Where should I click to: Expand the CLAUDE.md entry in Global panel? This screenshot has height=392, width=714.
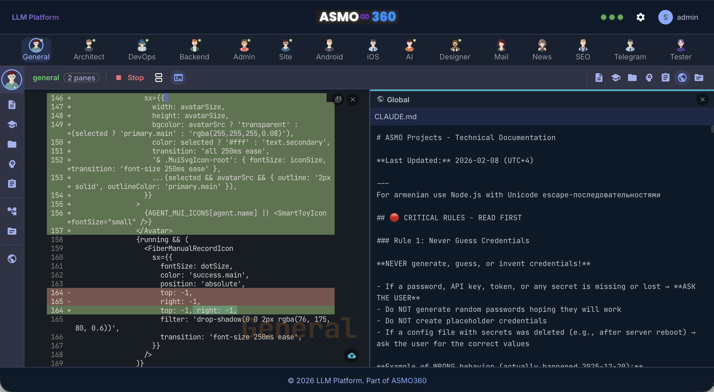396,117
